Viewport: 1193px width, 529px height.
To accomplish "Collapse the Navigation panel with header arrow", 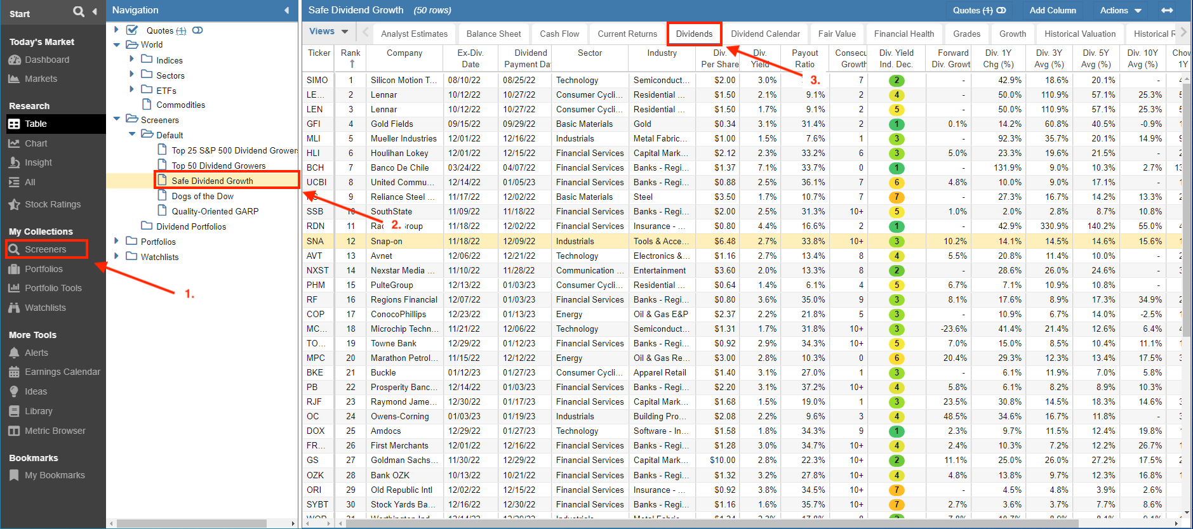I will coord(286,10).
